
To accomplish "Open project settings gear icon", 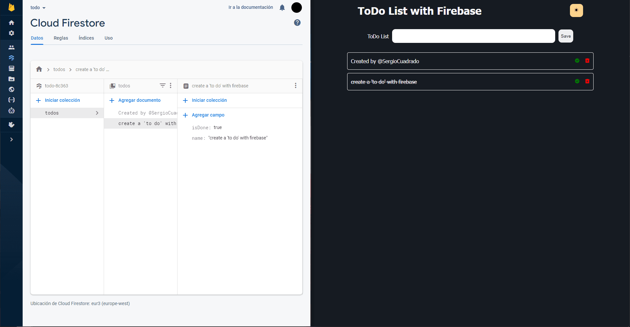I will 11,33.
